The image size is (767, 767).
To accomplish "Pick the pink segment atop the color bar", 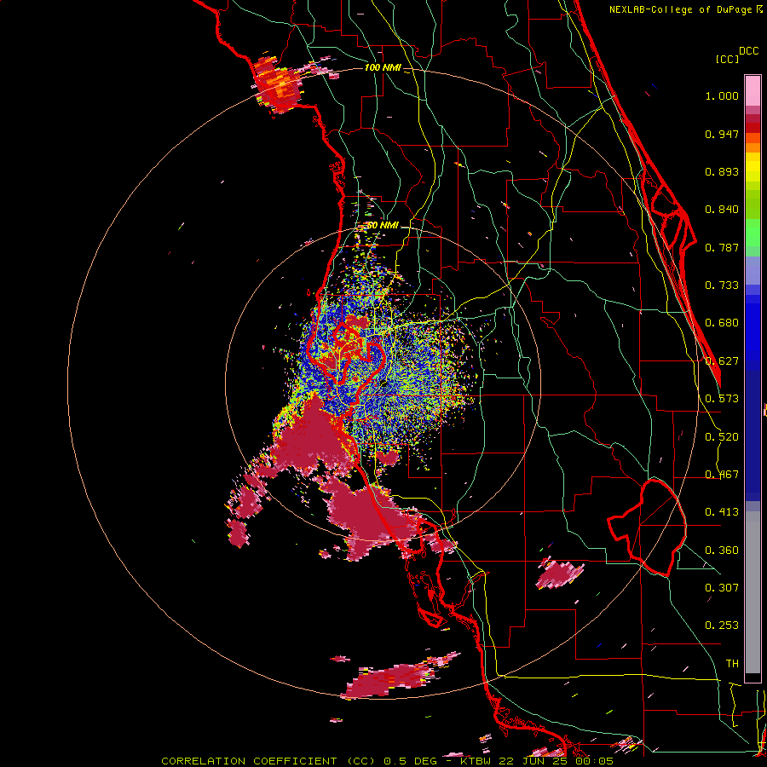I will point(753,90).
